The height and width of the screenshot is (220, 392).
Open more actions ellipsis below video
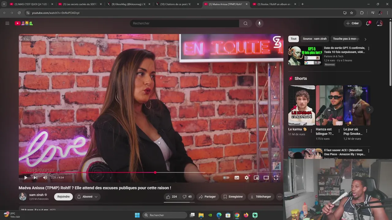pyautogui.click(x=280, y=197)
